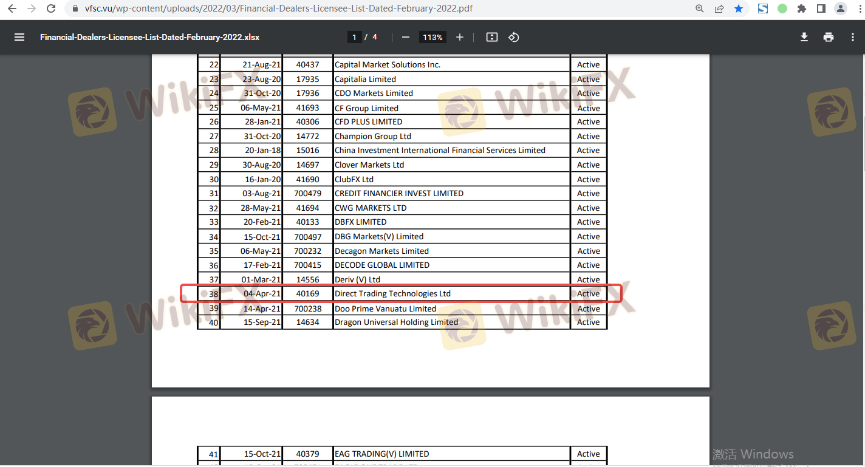Image resolution: width=865 pixels, height=467 pixels.
Task: Open the Chrome profile avatar
Action: [x=841, y=9]
